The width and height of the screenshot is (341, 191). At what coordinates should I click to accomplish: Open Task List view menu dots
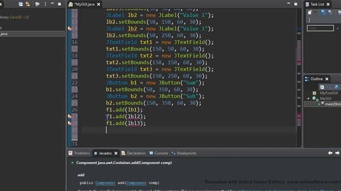(x=309, y=20)
